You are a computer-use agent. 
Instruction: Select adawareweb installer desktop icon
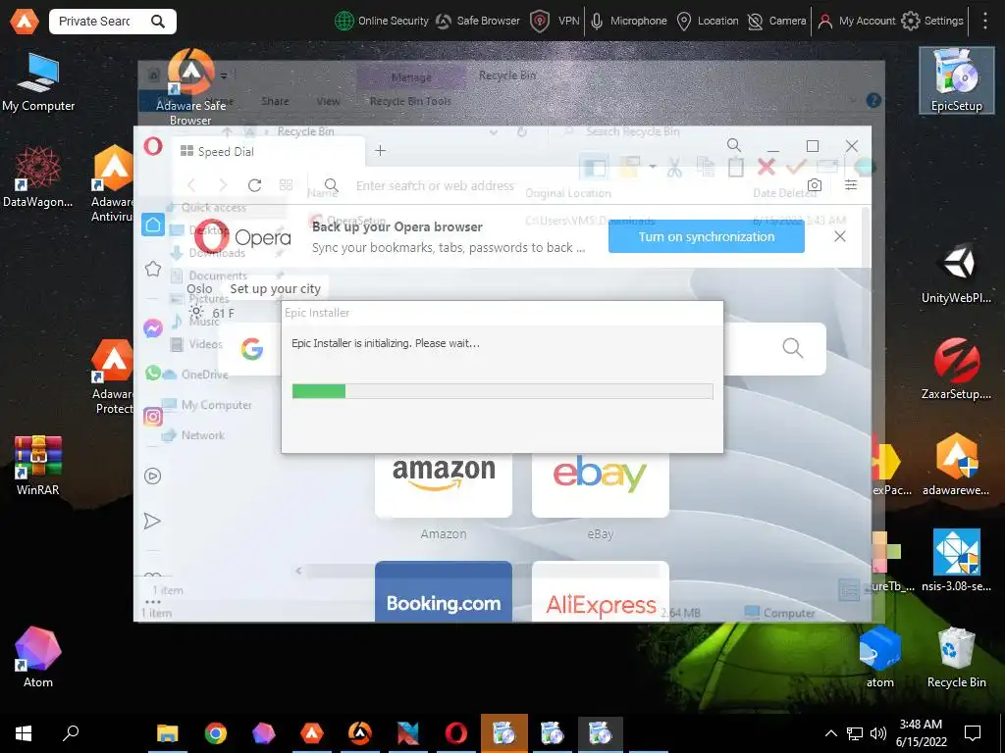click(x=956, y=466)
